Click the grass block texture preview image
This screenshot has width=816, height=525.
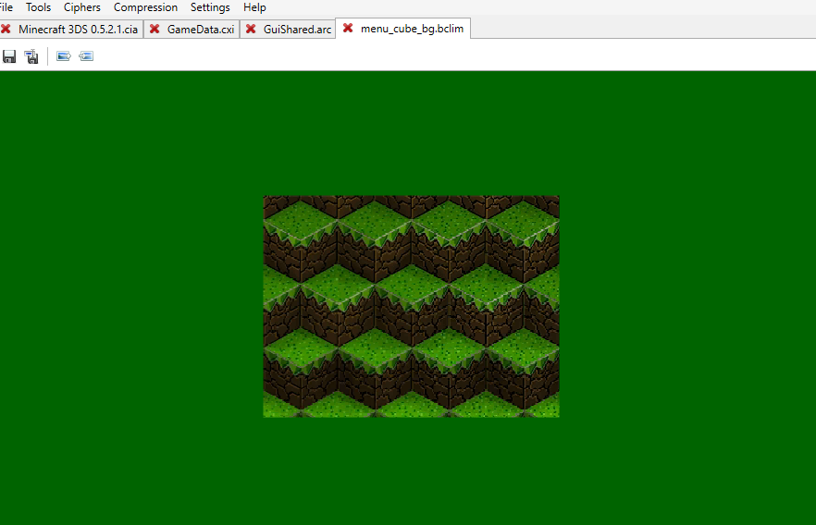tap(411, 306)
